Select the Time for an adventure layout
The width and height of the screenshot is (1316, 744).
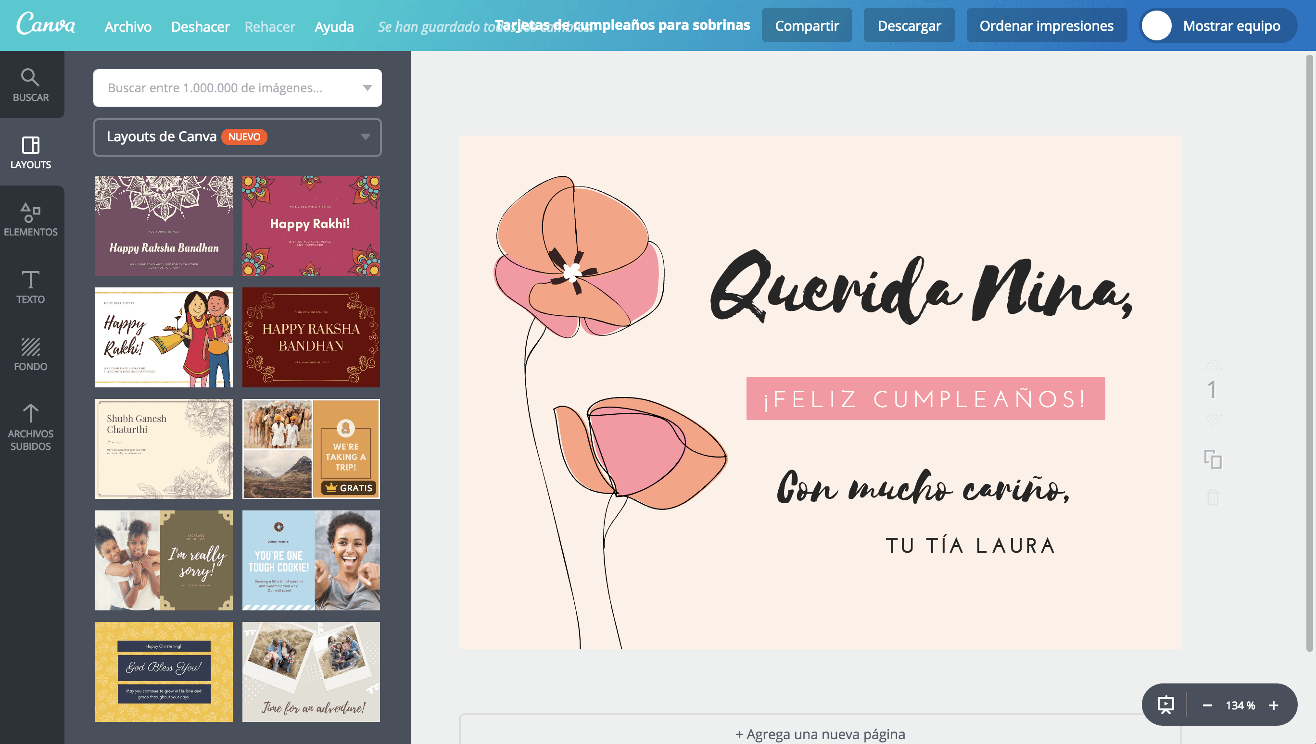[x=311, y=672]
